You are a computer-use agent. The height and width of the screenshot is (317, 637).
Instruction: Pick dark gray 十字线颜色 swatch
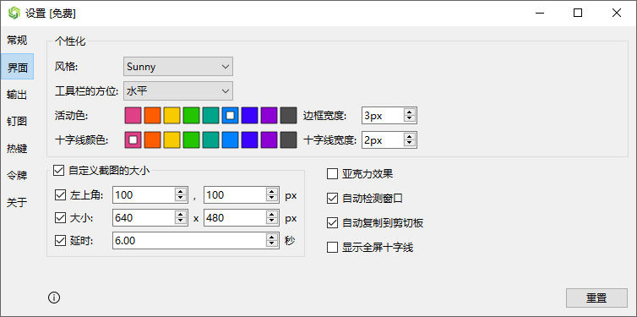click(x=289, y=140)
